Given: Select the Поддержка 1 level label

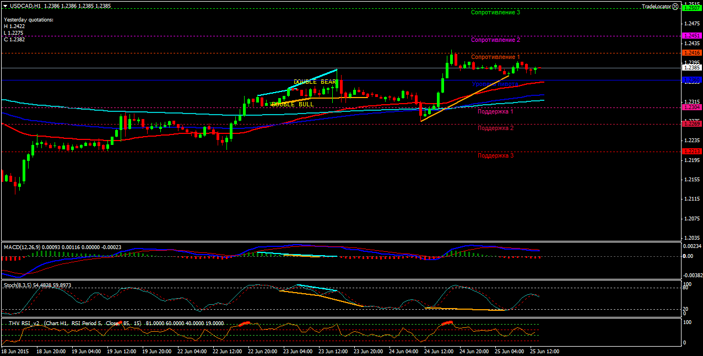Looking at the screenshot, I should tap(496, 111).
